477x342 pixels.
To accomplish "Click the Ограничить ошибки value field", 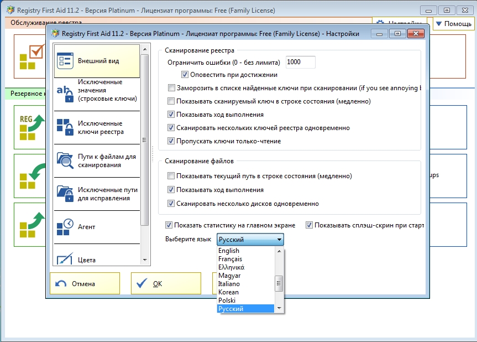I will click(x=301, y=62).
